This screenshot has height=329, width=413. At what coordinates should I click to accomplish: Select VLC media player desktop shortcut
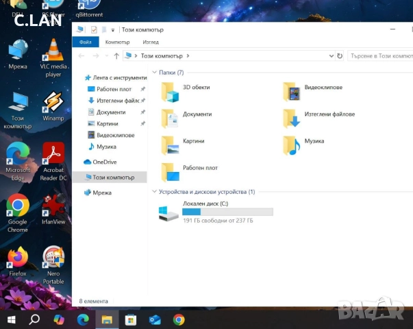(x=53, y=58)
